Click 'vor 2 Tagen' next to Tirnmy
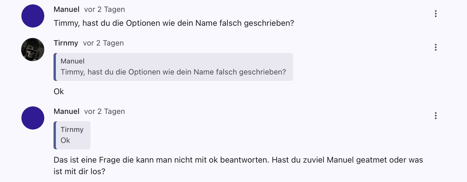The height and width of the screenshot is (182, 467). coord(103,43)
